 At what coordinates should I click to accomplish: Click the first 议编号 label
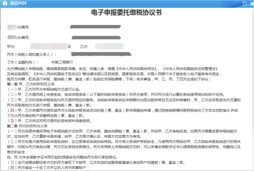coord(23,27)
